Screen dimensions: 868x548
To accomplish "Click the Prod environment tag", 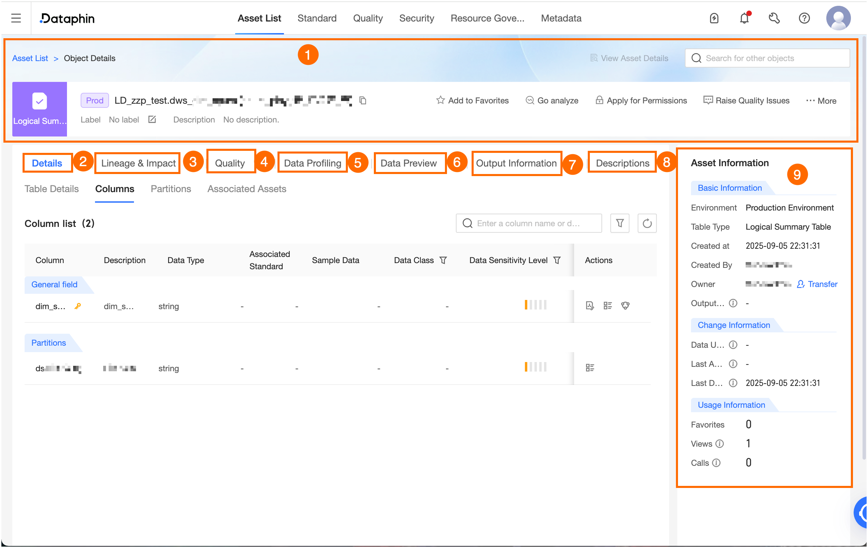I will pos(94,100).
